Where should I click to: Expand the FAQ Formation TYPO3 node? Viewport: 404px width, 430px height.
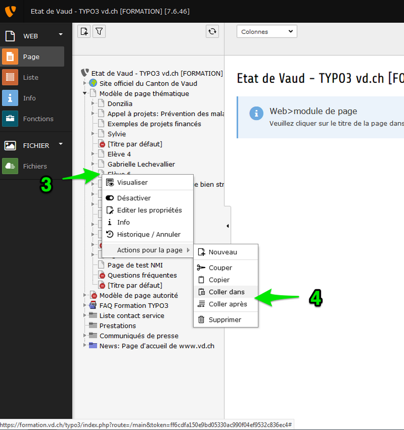85,305
